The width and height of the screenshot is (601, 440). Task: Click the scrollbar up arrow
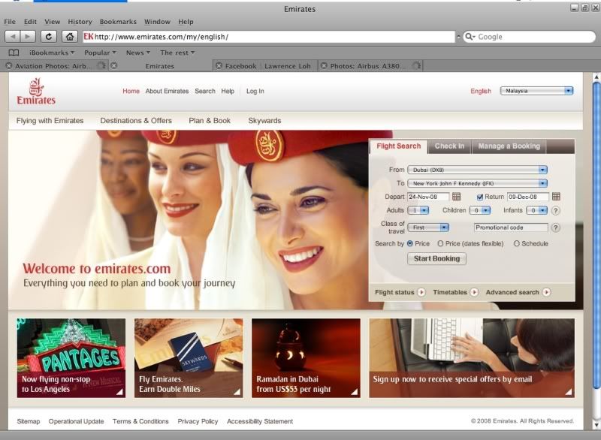(596, 77)
